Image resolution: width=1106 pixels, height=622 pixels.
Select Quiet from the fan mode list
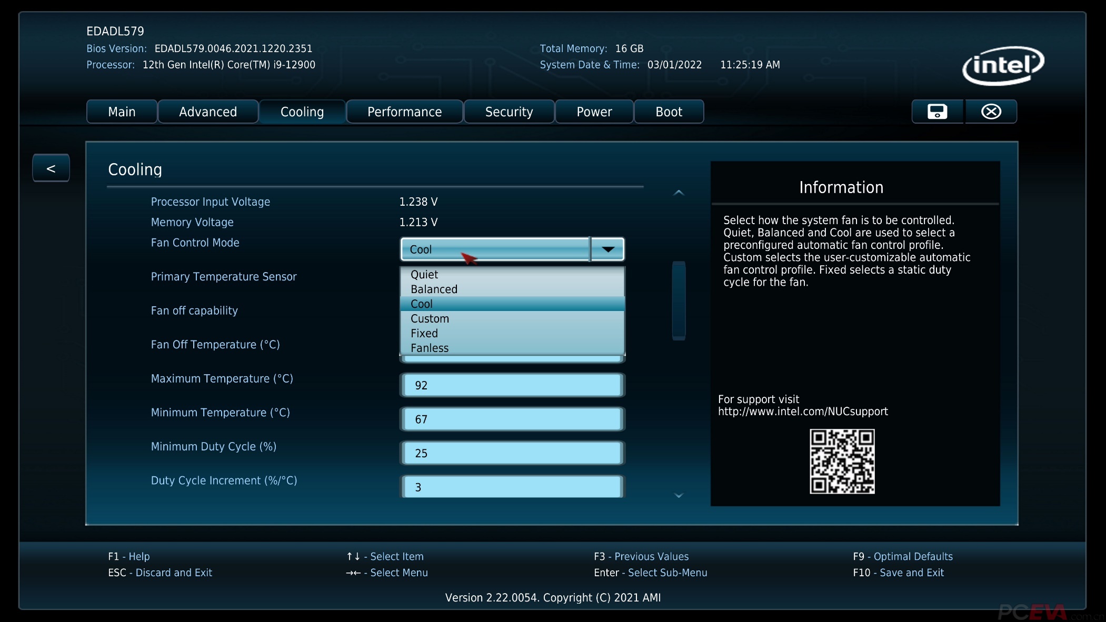point(424,275)
